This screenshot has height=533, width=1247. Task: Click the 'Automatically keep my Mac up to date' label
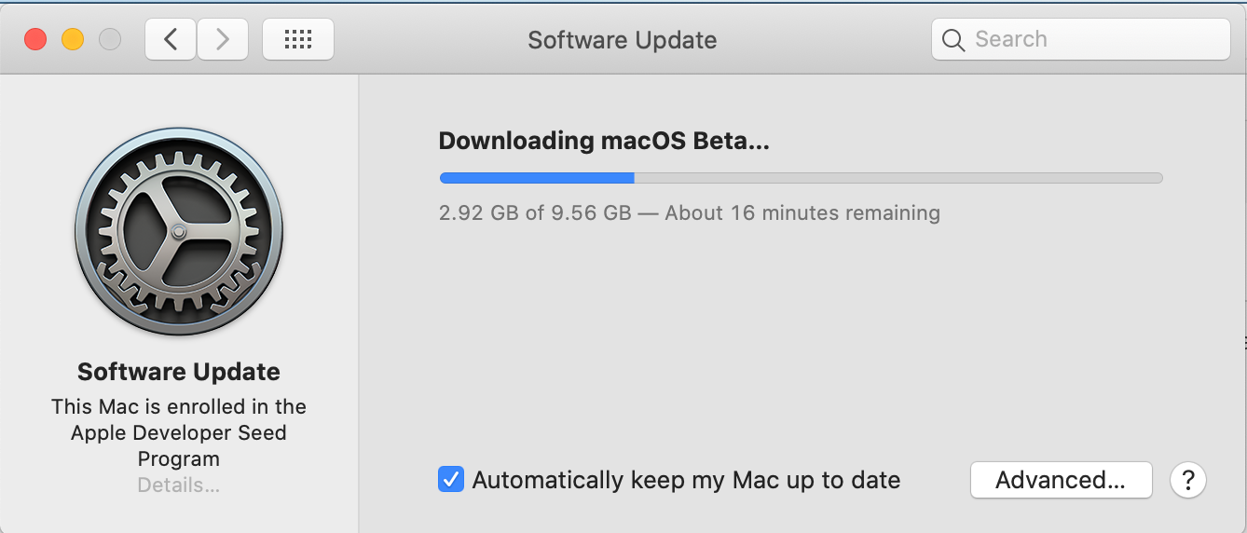click(x=686, y=481)
